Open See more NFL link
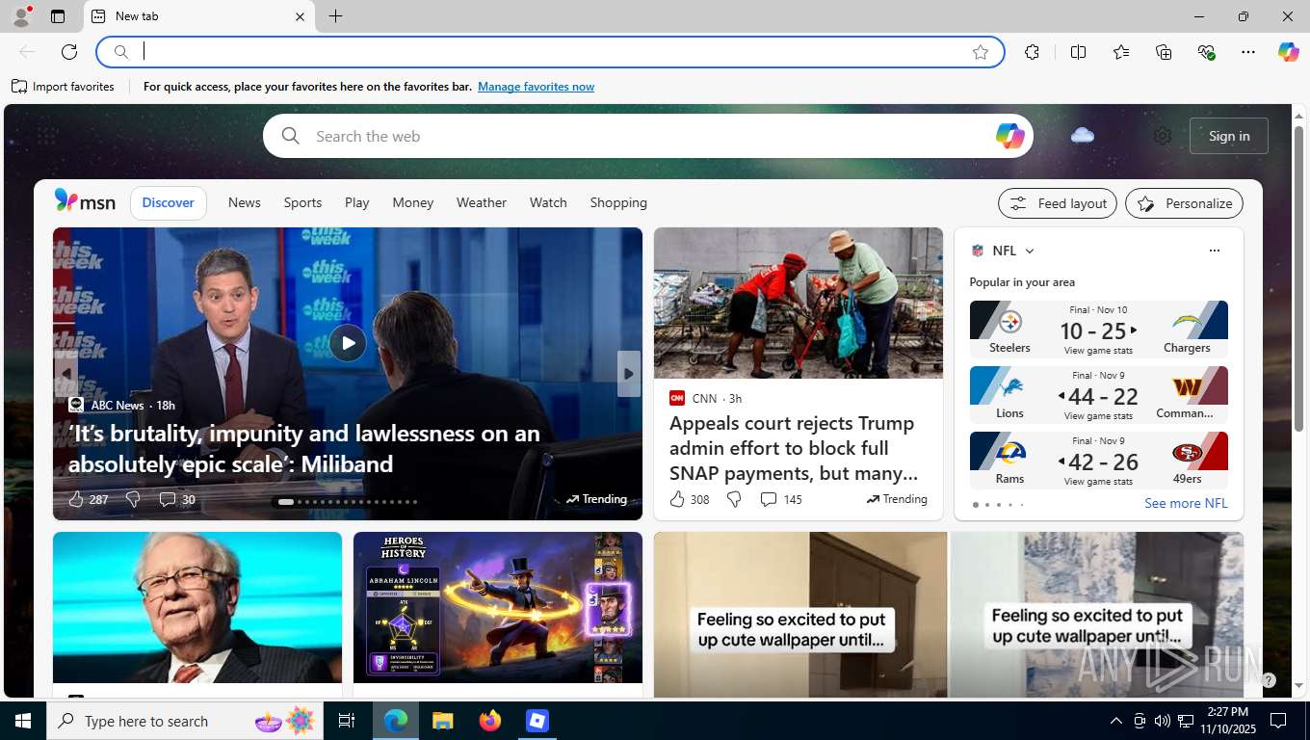 click(x=1186, y=503)
